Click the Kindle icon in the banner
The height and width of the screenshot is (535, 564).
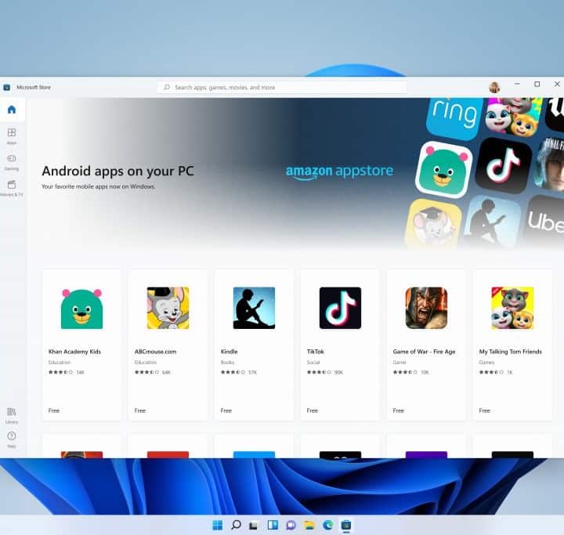[x=491, y=222]
